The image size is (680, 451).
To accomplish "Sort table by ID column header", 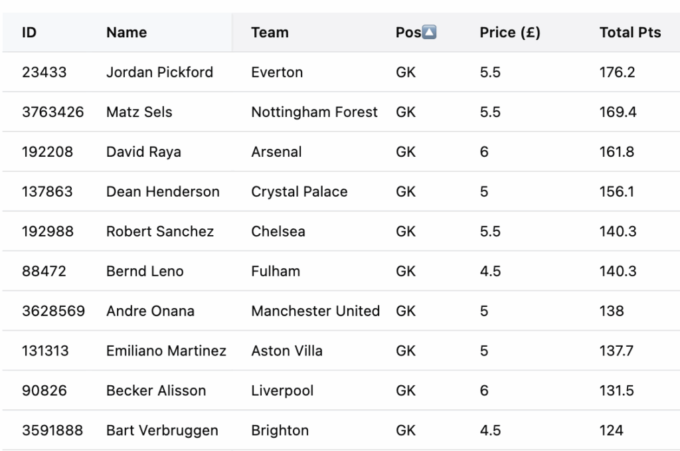I will [29, 33].
